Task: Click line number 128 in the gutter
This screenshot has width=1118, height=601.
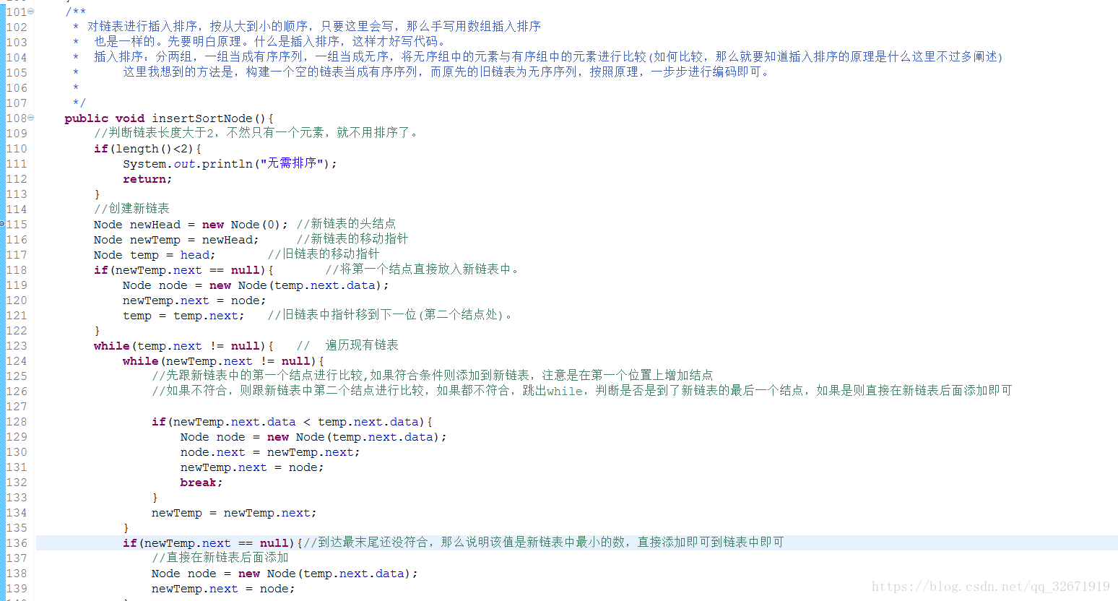Action: 17,422
